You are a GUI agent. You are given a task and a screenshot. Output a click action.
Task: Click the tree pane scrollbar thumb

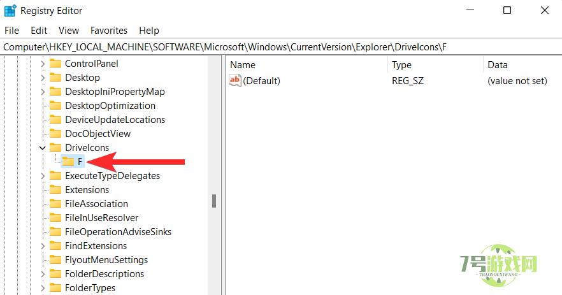pyautogui.click(x=214, y=201)
